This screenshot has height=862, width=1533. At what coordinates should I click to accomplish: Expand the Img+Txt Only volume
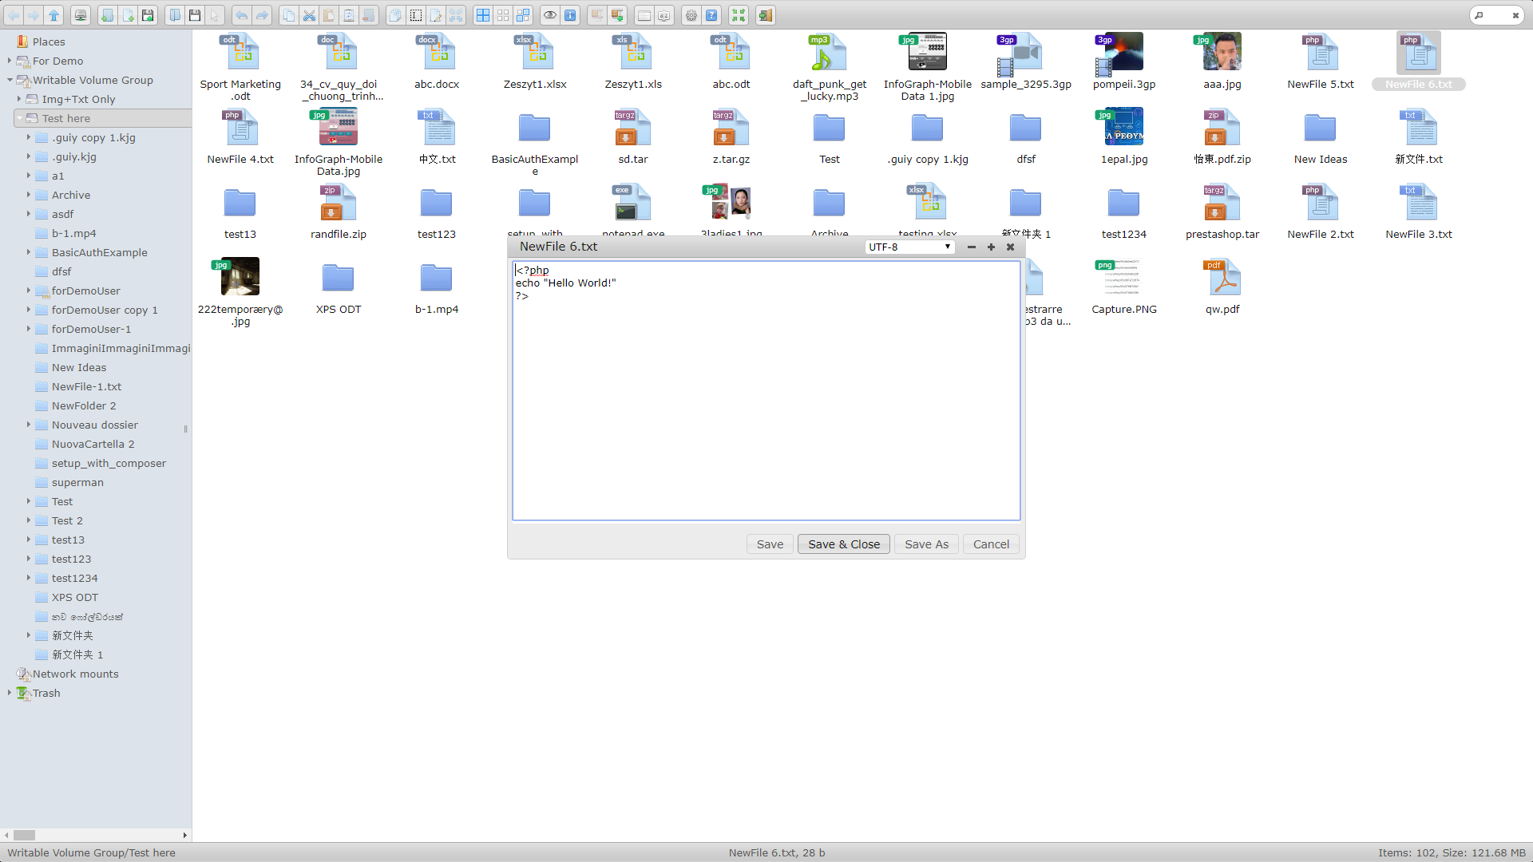pyautogui.click(x=19, y=99)
